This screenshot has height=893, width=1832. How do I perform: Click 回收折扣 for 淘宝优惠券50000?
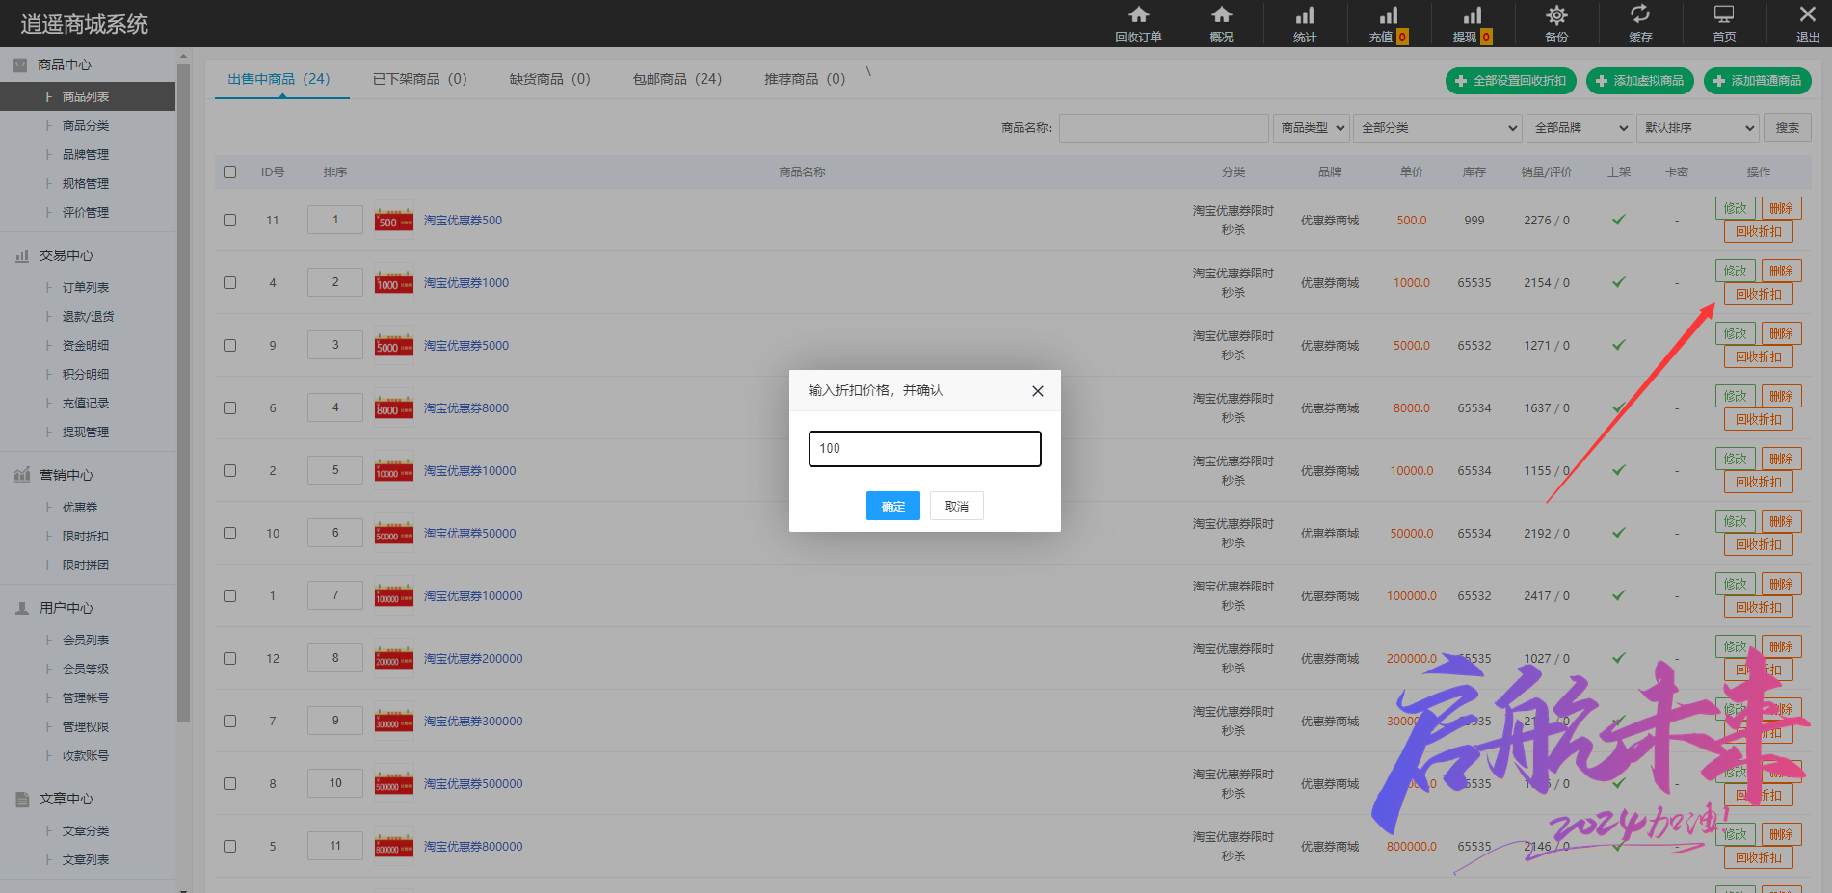[1758, 544]
